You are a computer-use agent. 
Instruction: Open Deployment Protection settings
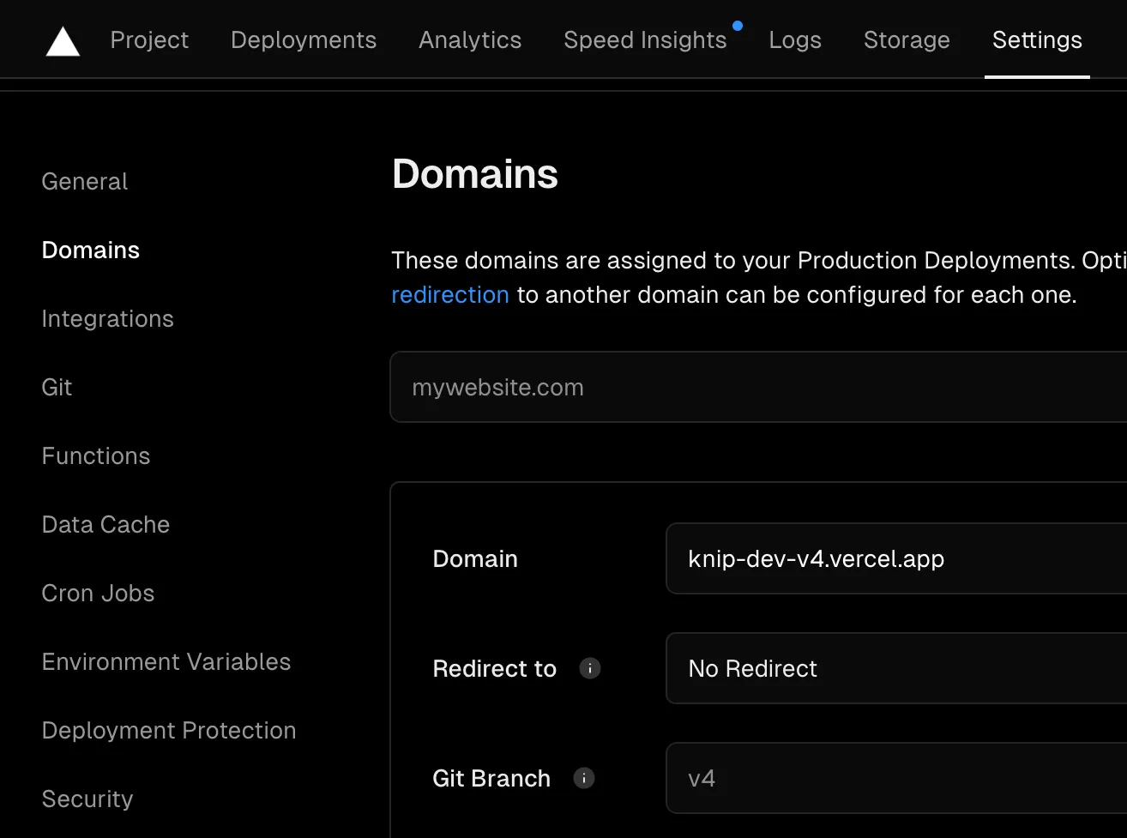click(x=168, y=730)
